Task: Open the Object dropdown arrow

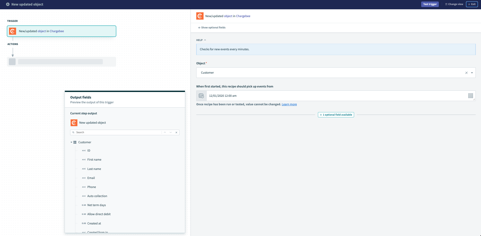Action: click(x=472, y=73)
